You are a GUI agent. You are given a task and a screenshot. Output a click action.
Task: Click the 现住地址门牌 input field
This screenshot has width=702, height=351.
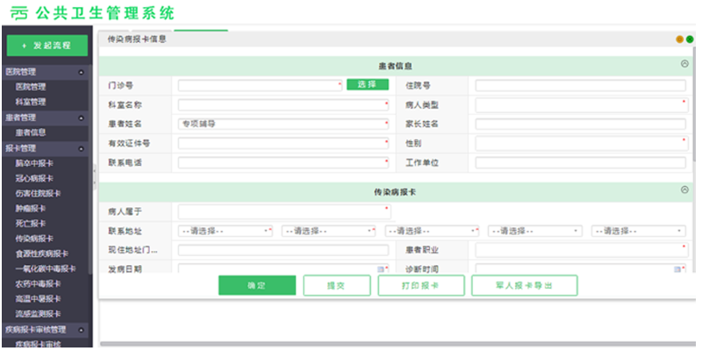[x=283, y=250]
